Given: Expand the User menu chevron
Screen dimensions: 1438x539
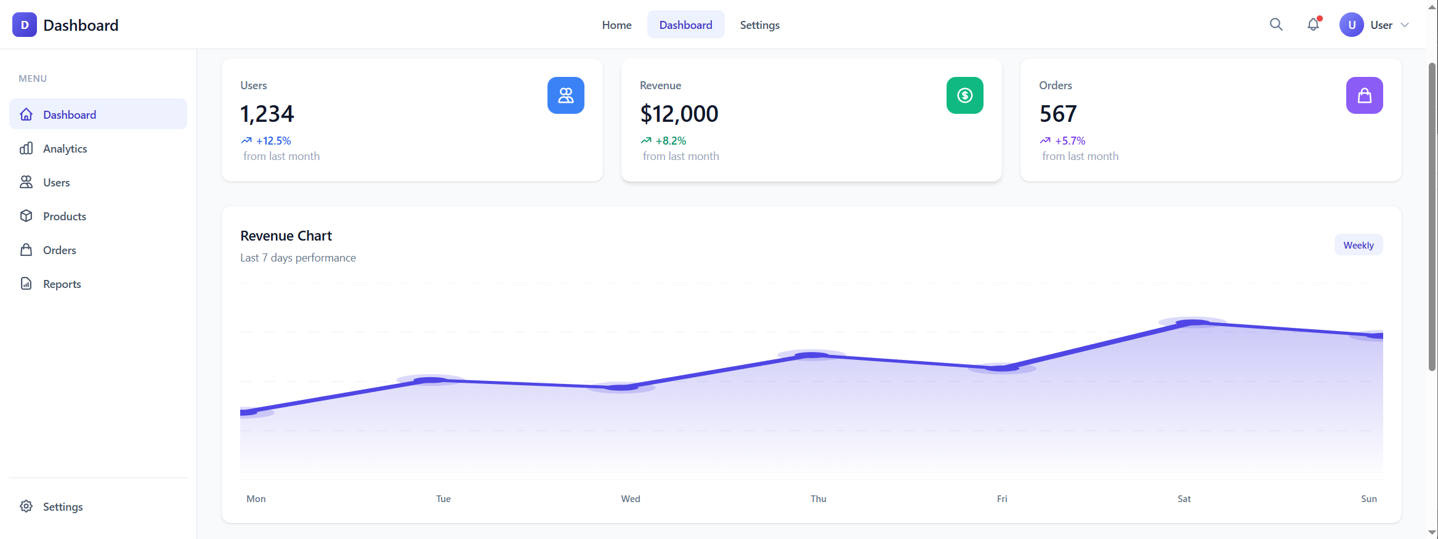Looking at the screenshot, I should click(x=1405, y=25).
